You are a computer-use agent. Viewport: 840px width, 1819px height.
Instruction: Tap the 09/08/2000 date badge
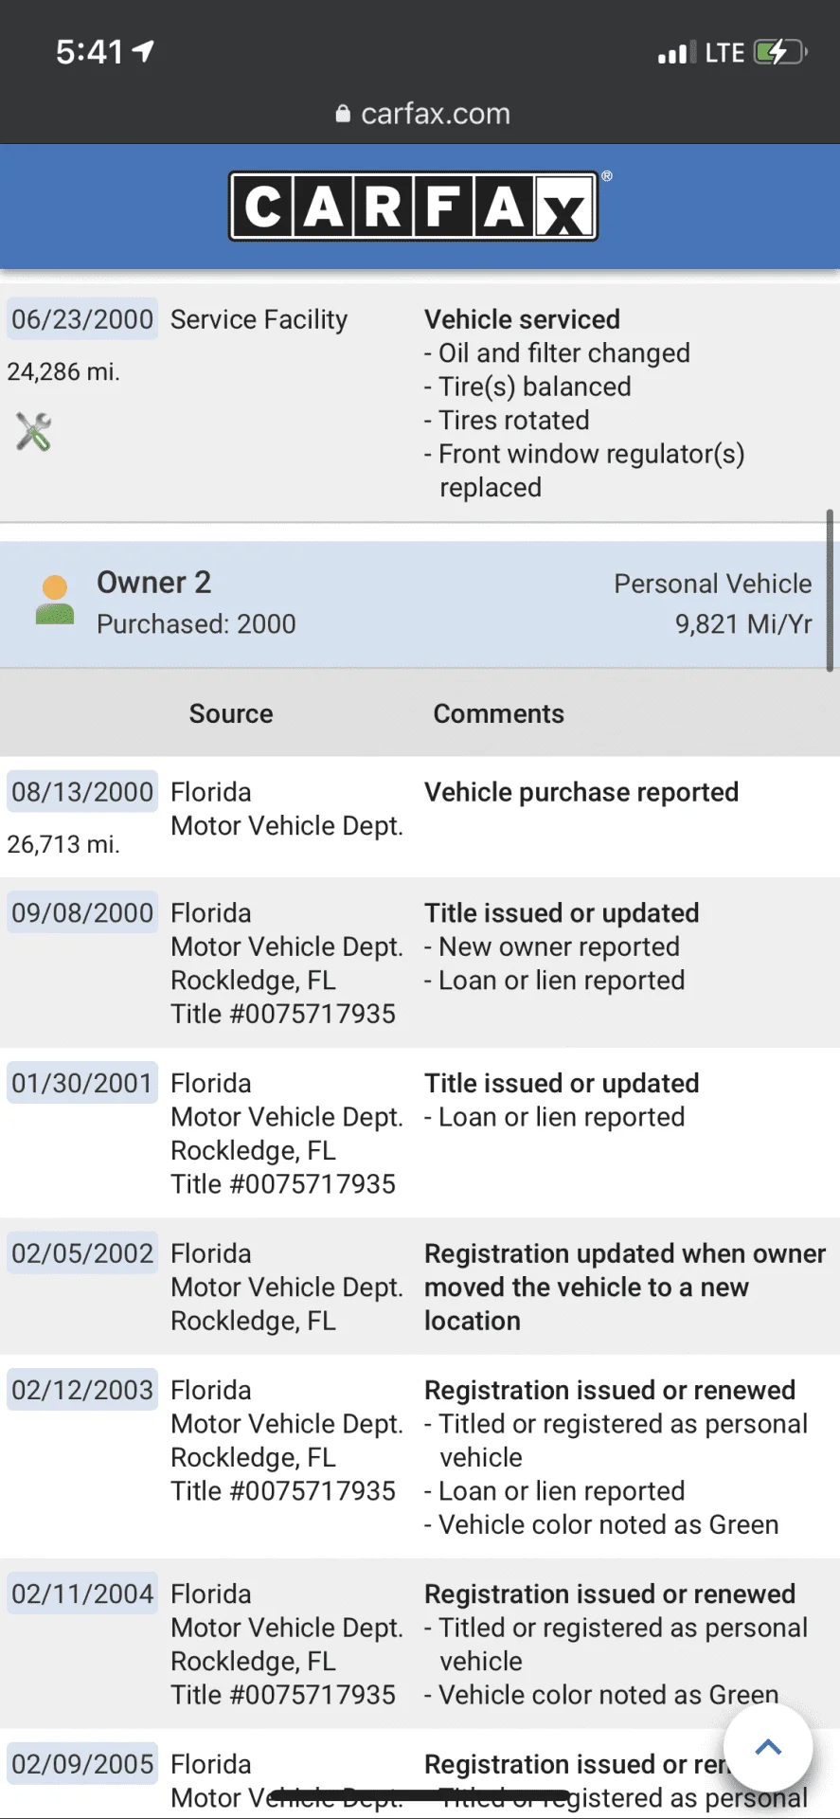pyautogui.click(x=82, y=913)
